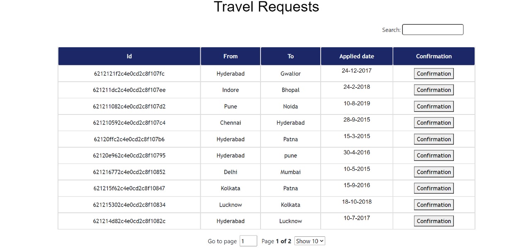
Task: Confirm the Pune to Noida request
Action: 434,106
